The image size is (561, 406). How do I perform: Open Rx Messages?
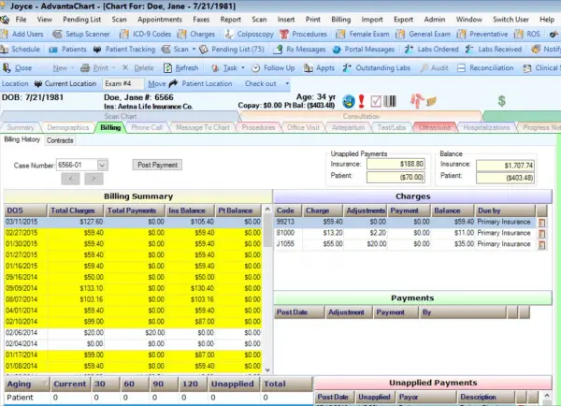[x=300, y=50]
